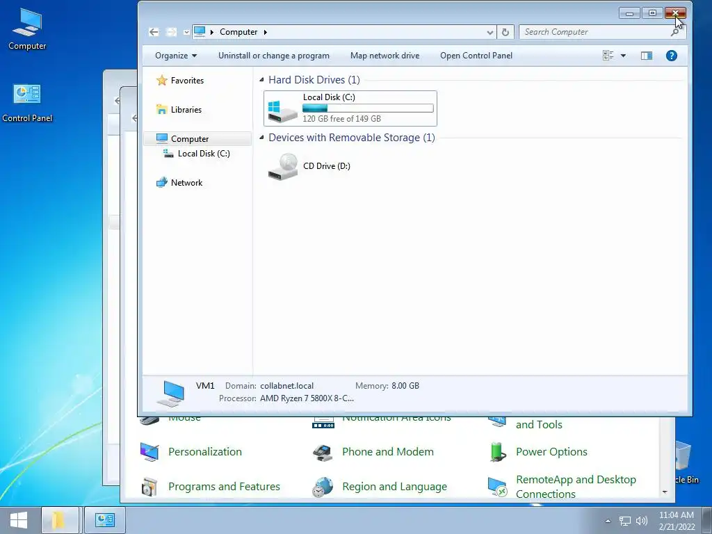This screenshot has width=712, height=534.
Task: Click the Control Panel scrollbar down arrow
Action: (x=665, y=492)
